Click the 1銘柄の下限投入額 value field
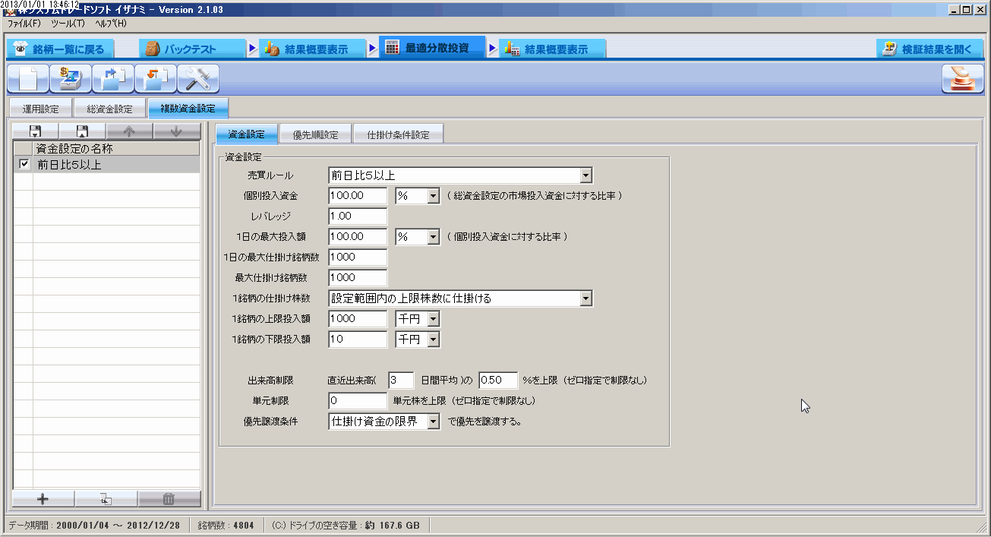This screenshot has width=991, height=537. click(358, 340)
